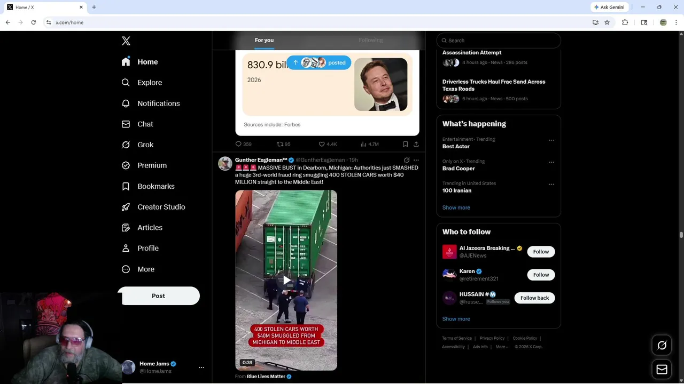Open the Best Actor trending topic
This screenshot has height=384, width=684.
pos(456,146)
